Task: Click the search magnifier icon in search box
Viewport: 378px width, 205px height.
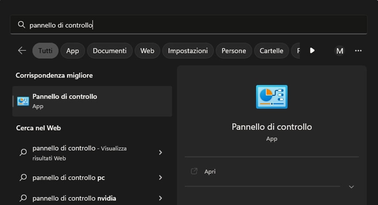Action: 21,25
